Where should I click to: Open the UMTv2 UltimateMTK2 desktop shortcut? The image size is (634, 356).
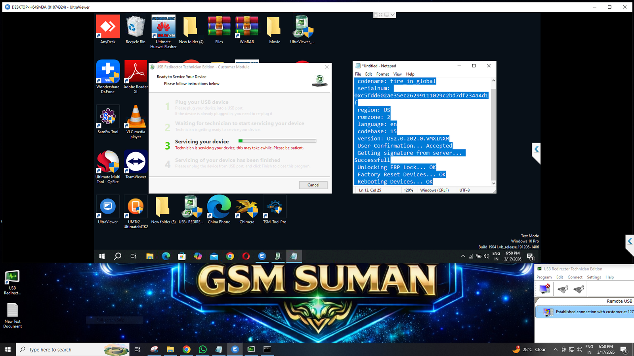pos(136,209)
